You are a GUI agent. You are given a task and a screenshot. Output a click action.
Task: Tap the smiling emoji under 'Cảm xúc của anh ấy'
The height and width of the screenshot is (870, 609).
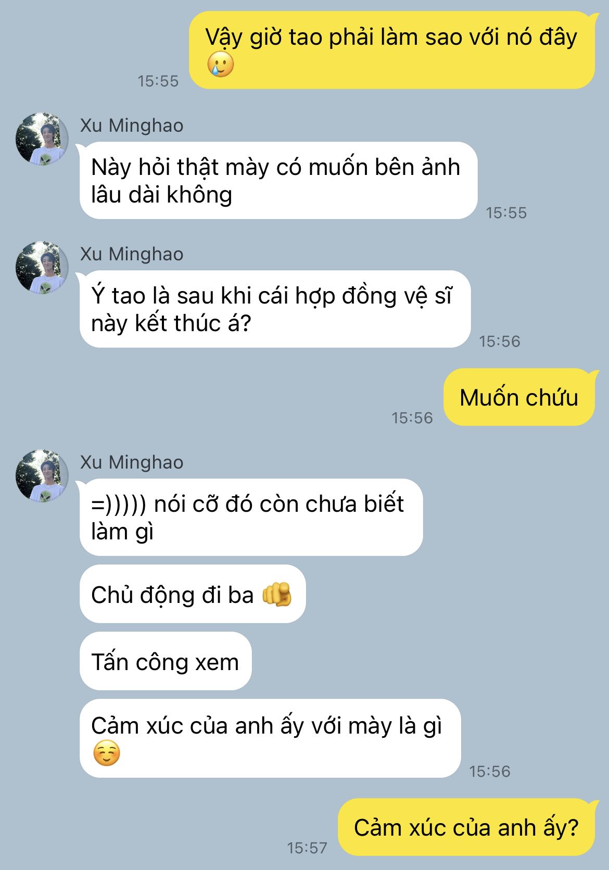click(106, 753)
